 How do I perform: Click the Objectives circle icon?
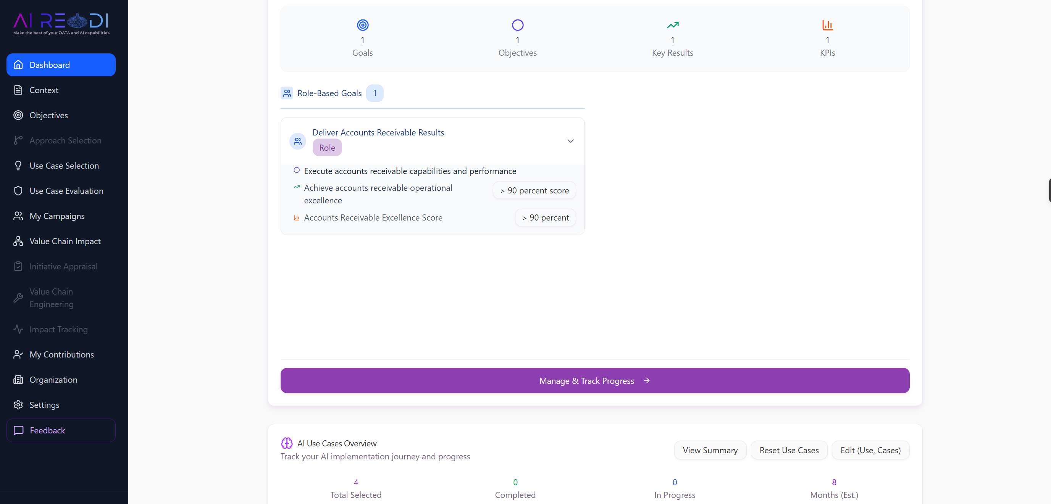pyautogui.click(x=517, y=25)
